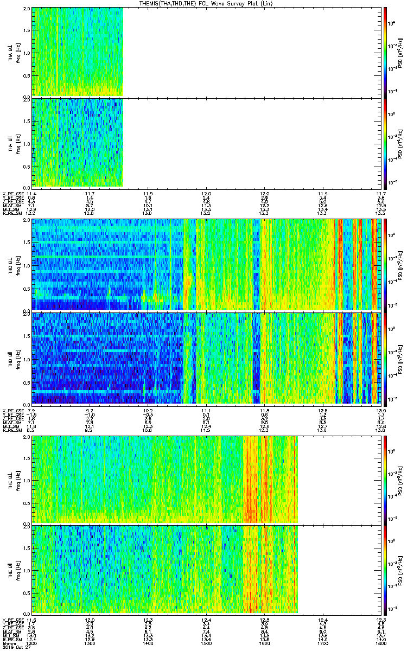Click the 1400 time tick label
This screenshot has width=407, height=651.
click(148, 643)
